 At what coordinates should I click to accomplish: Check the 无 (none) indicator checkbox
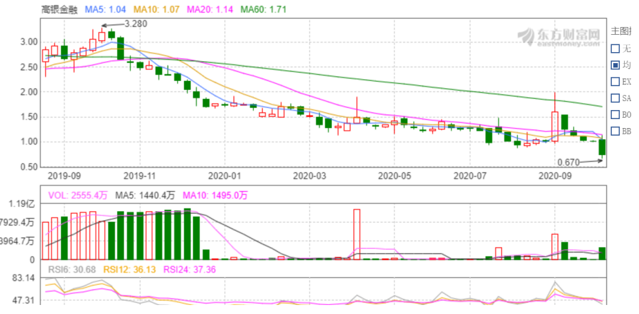615,49
